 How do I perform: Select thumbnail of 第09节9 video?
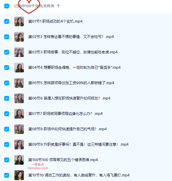[x=19, y=144]
